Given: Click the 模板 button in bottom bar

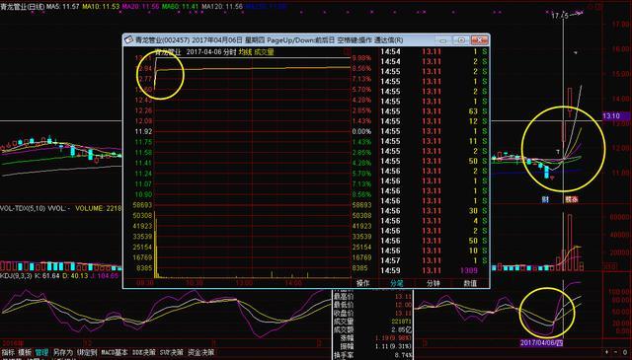Looking at the screenshot, I should pyautogui.click(x=25, y=352).
